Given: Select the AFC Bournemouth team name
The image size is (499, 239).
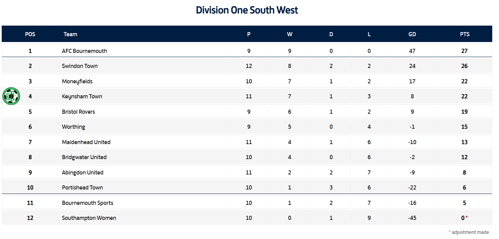Looking at the screenshot, I should coord(84,51).
